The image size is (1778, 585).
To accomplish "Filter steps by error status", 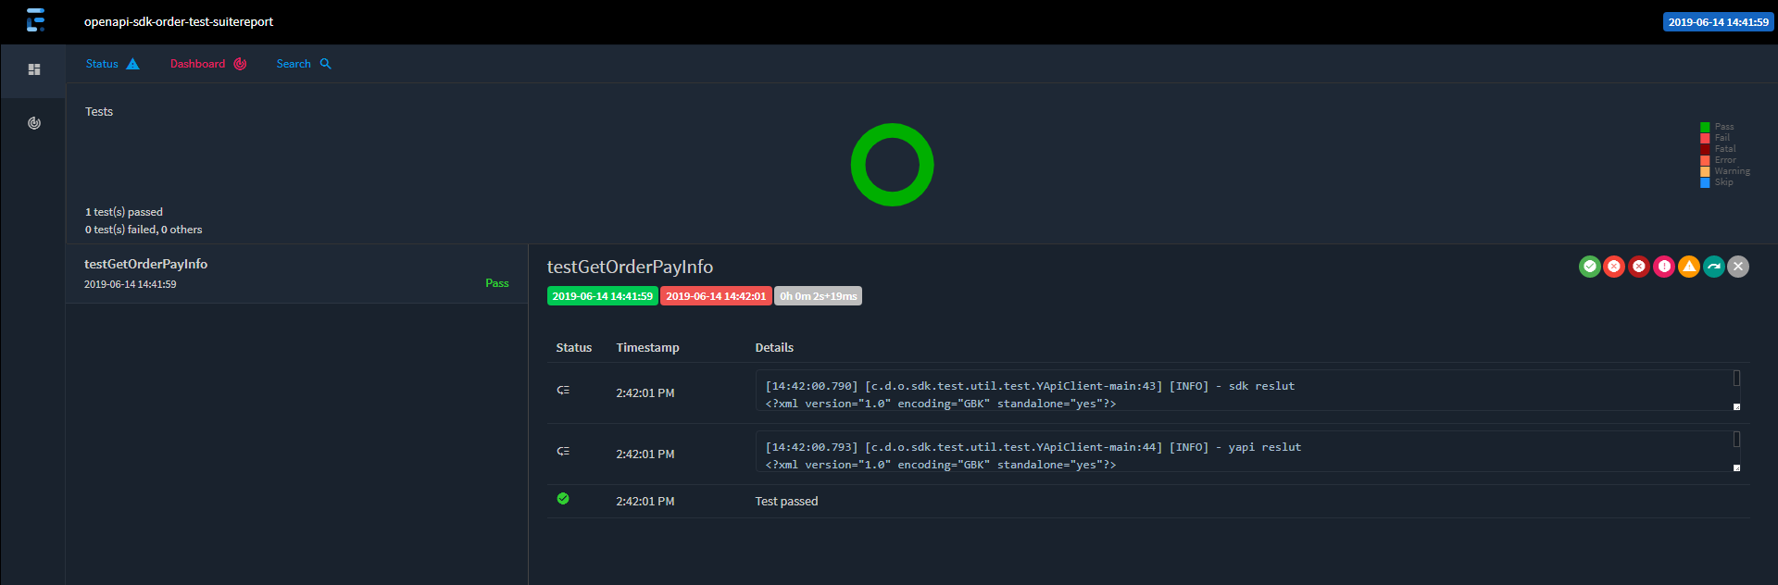I will coord(1664,267).
